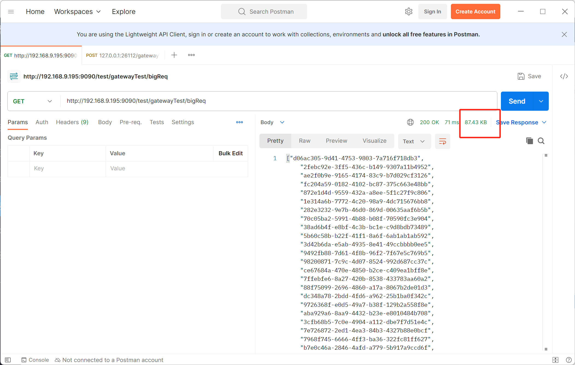Click the response body vertical scrollbar
The height and width of the screenshot is (365, 575).
coord(546,252)
